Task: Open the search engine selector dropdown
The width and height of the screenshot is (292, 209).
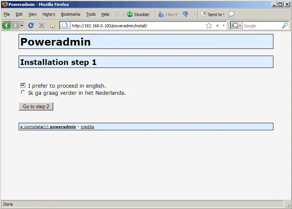Action: coord(240,25)
